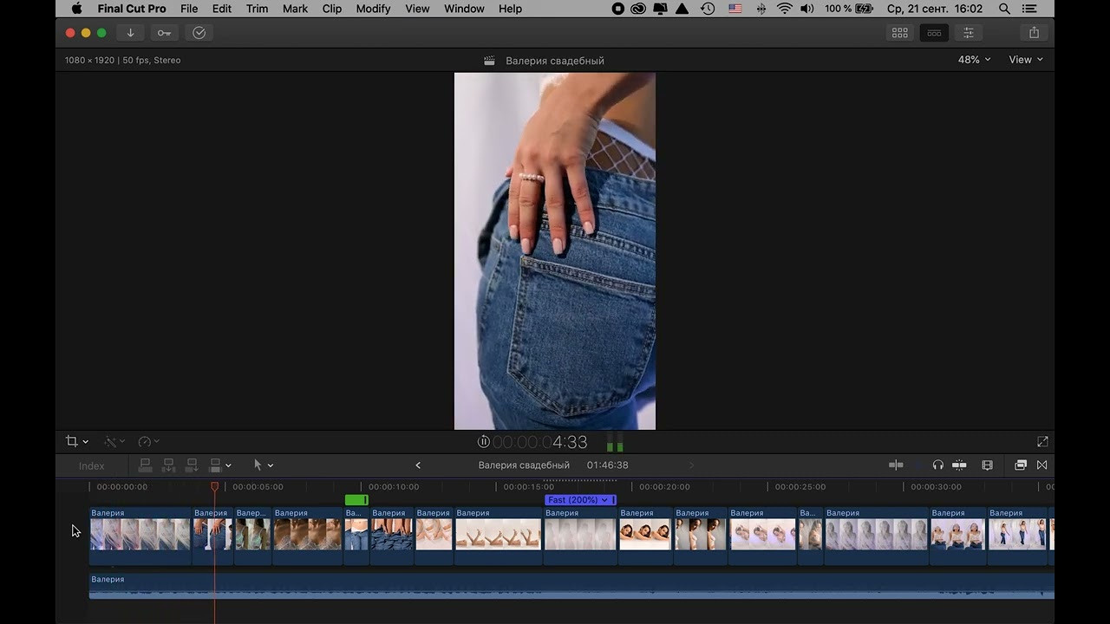Toggle the Browser panel visibility
The width and height of the screenshot is (1110, 624).
tap(899, 33)
